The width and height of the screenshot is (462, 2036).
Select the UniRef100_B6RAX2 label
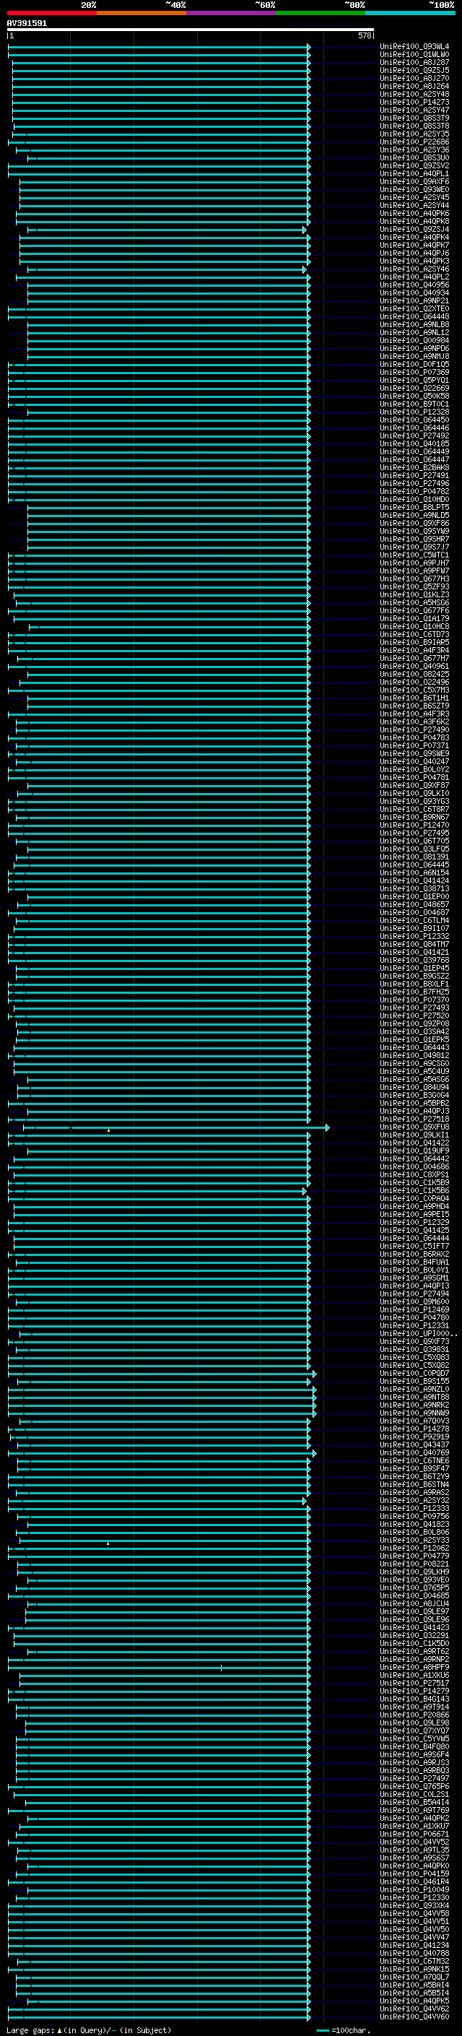(414, 1255)
